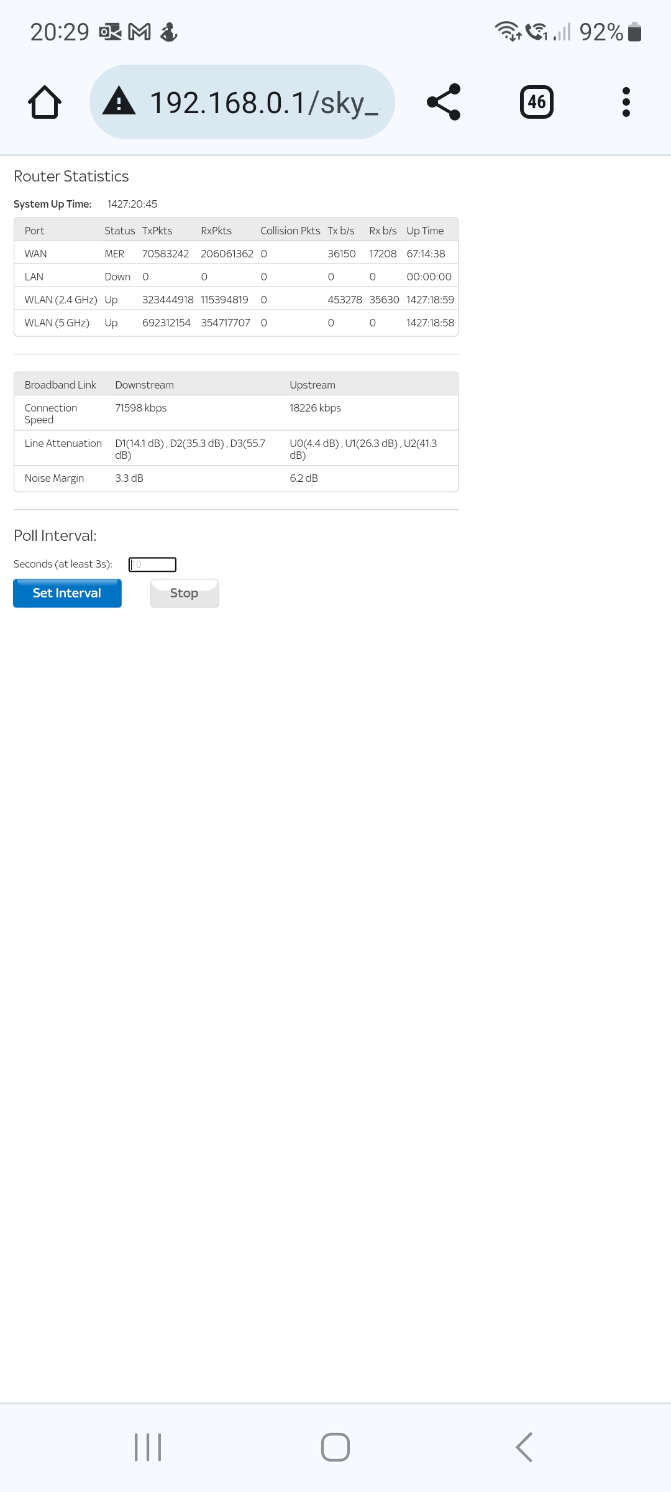671x1492 pixels.
Task: Select the WAN Rx b/s value 17208
Action: [x=383, y=254]
